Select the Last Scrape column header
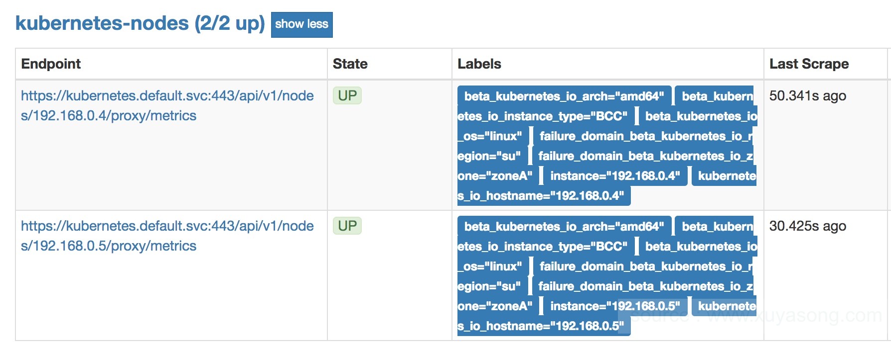Viewport: 891px width, 346px height. [809, 64]
